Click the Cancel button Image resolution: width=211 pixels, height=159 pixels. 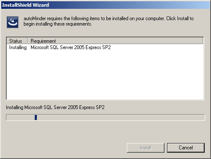[186, 148]
